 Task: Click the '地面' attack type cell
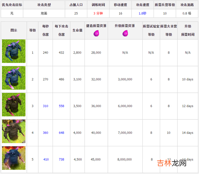[44, 13]
